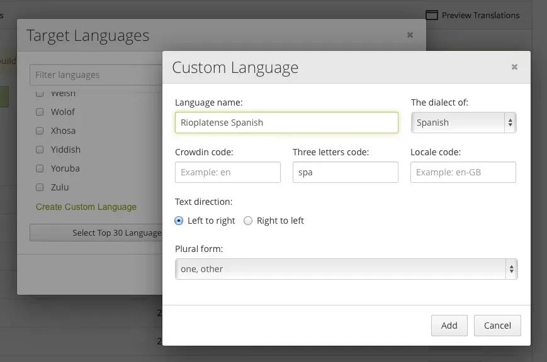Select the Left to right text direction

pos(178,221)
